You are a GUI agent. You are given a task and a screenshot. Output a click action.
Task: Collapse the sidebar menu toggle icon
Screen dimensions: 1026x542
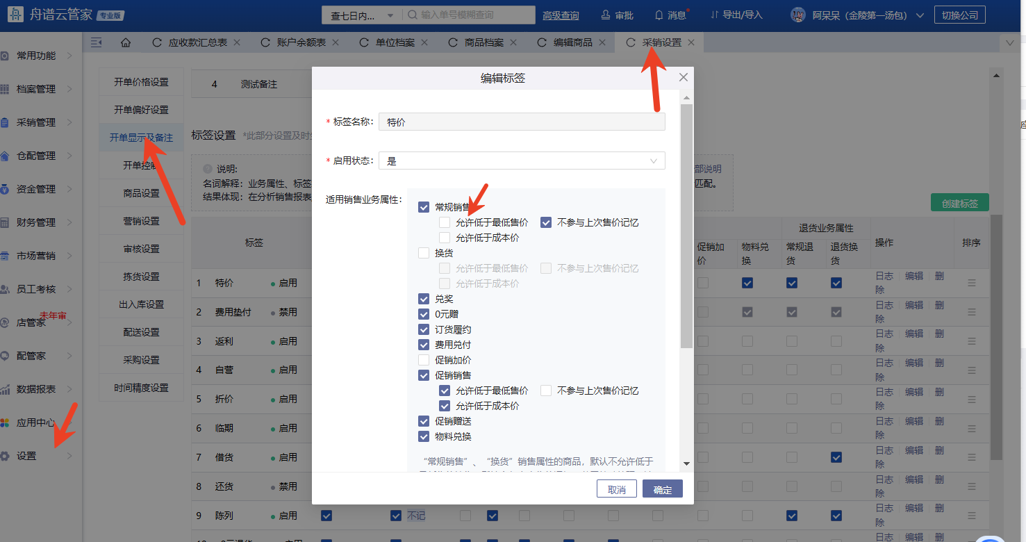click(x=97, y=43)
